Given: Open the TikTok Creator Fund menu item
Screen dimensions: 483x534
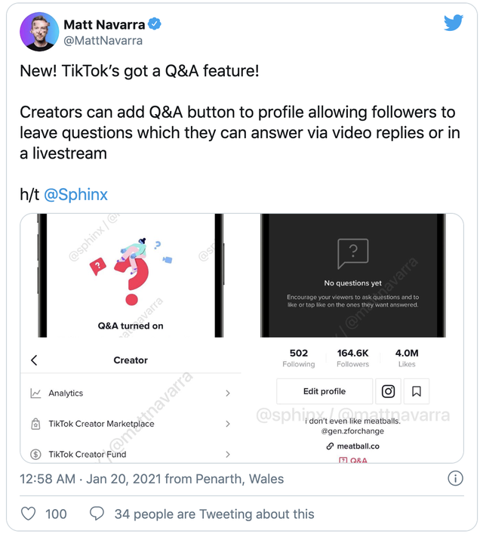Looking at the screenshot, I should (88, 455).
